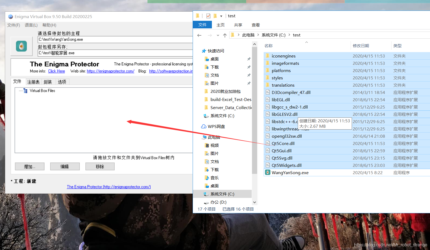The height and width of the screenshot is (250, 430).
Task: Select the Qt5Widgets.dll file icon
Action: click(268, 165)
